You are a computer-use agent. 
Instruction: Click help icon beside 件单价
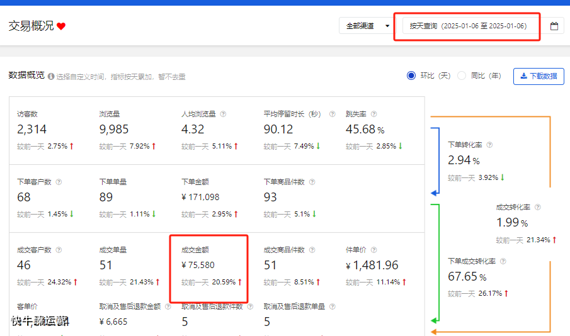(374, 250)
